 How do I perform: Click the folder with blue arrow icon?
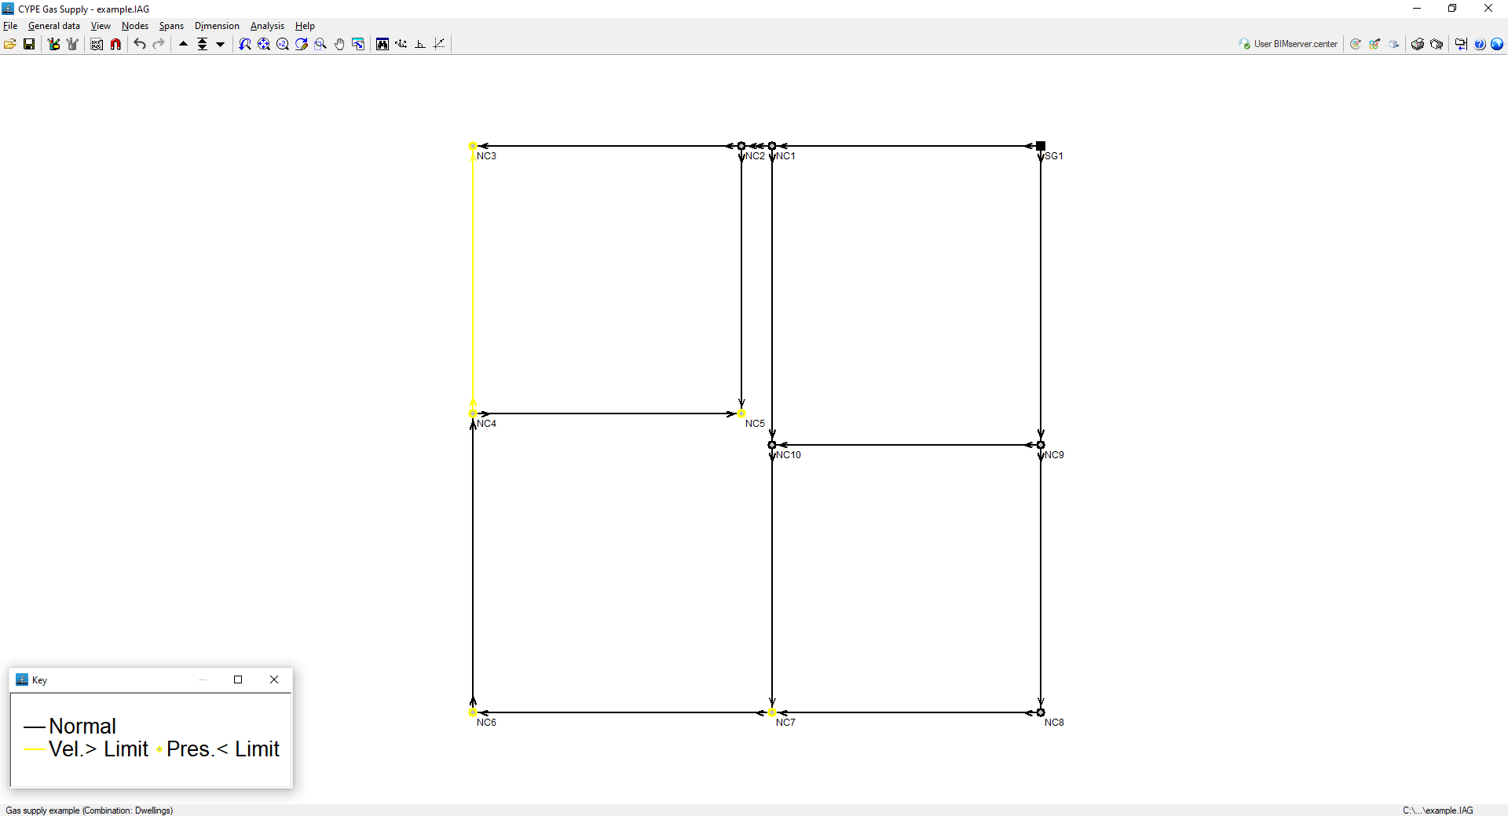click(x=1461, y=44)
